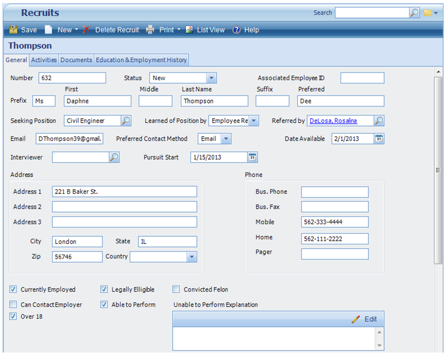Click the Search magnifier icon
Viewport: 447px width, 355px height.
pyautogui.click(x=414, y=12)
